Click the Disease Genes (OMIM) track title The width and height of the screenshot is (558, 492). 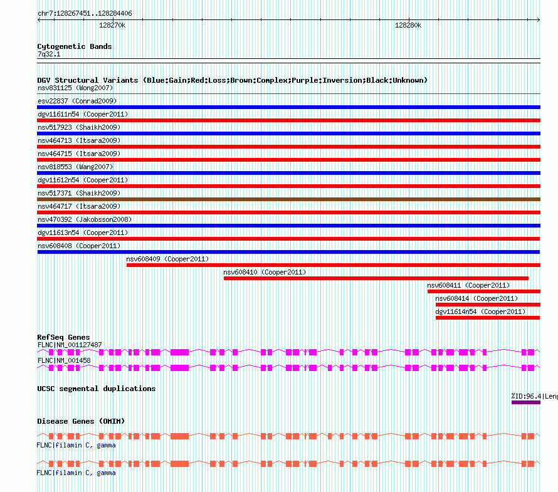[81, 421]
